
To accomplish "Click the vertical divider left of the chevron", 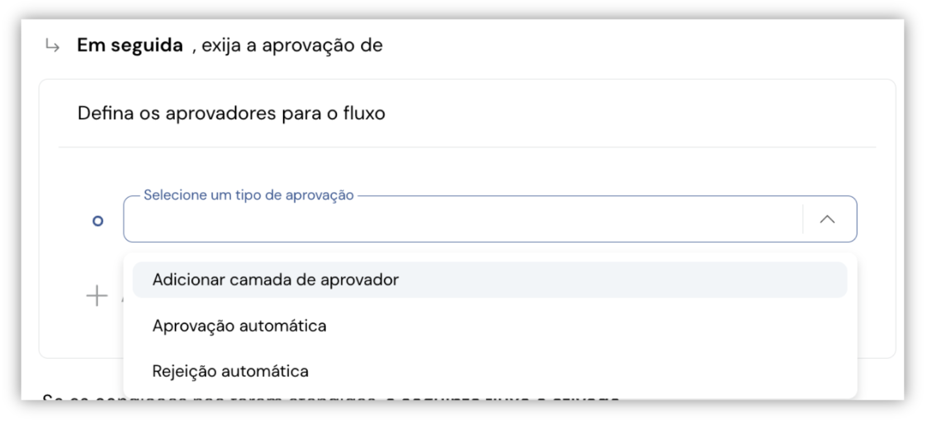I will [803, 219].
